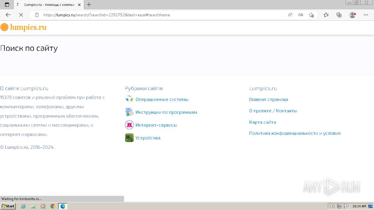The image size is (374, 210).
Task: Restore down the browser window
Action: [357, 3]
